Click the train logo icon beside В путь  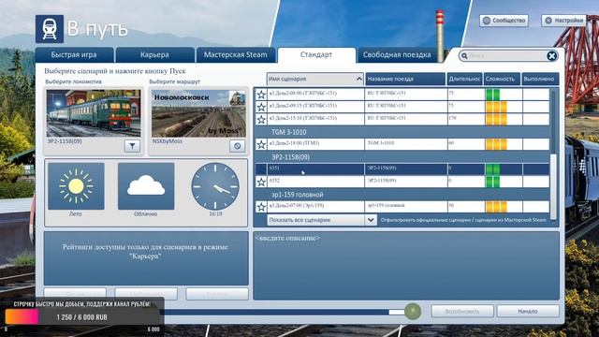(50, 29)
